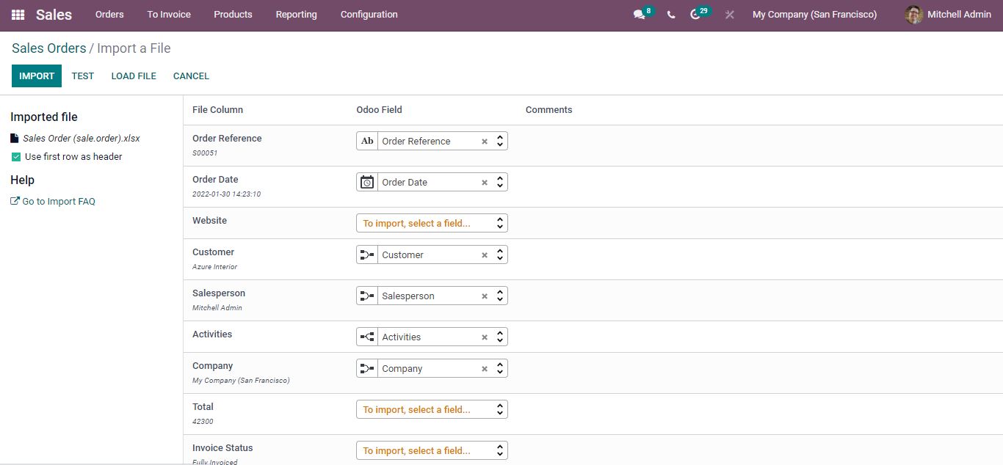Open the conversations chat icon
This screenshot has width=1003, height=465.
tap(639, 15)
